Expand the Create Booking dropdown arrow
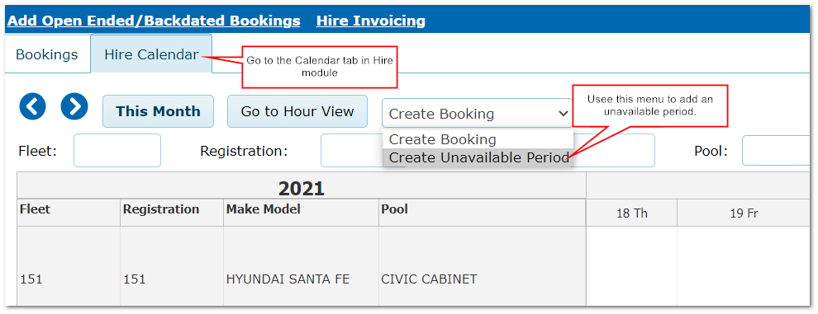Viewport: 818px width, 314px height. pyautogui.click(x=563, y=113)
